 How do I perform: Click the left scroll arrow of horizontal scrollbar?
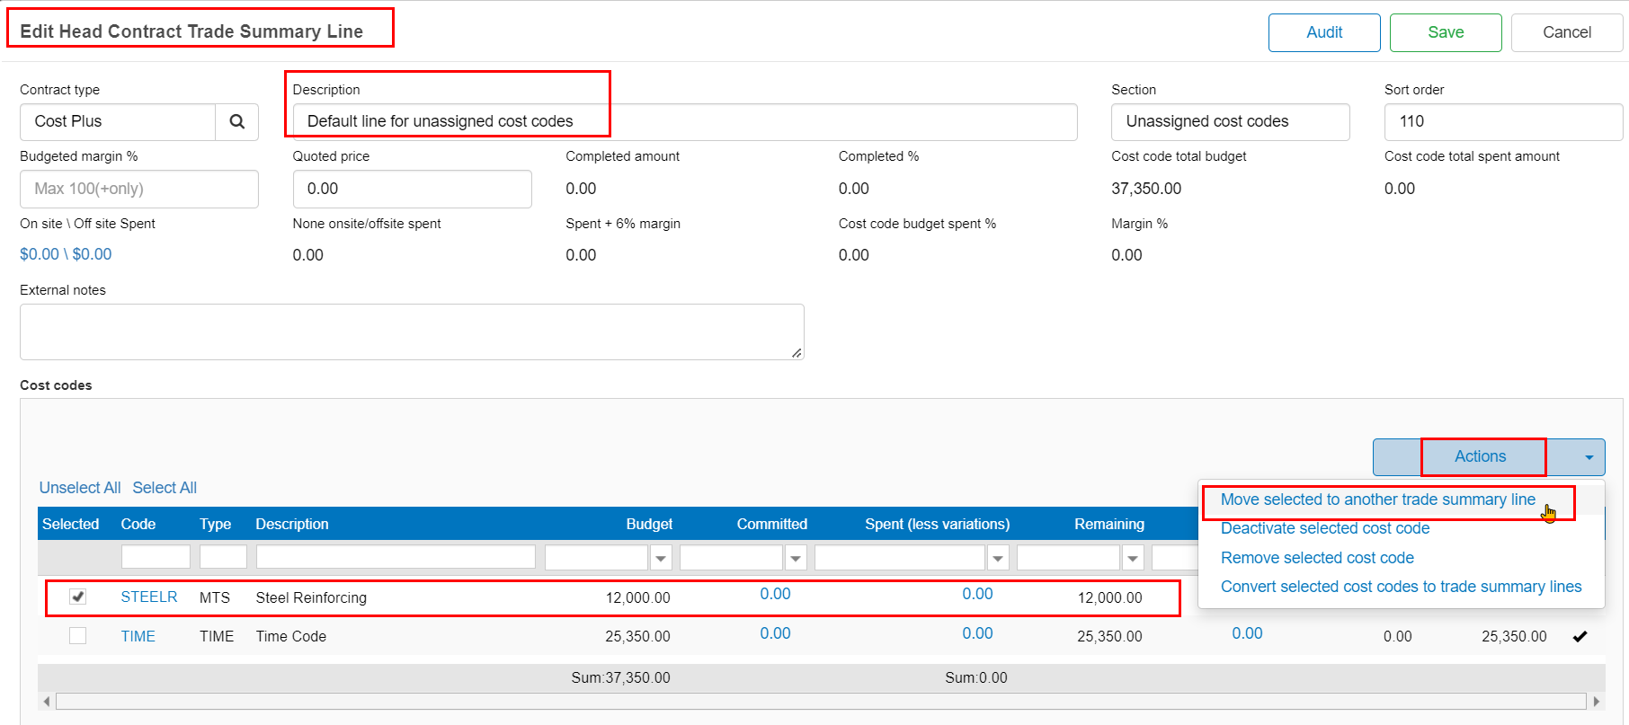(46, 702)
